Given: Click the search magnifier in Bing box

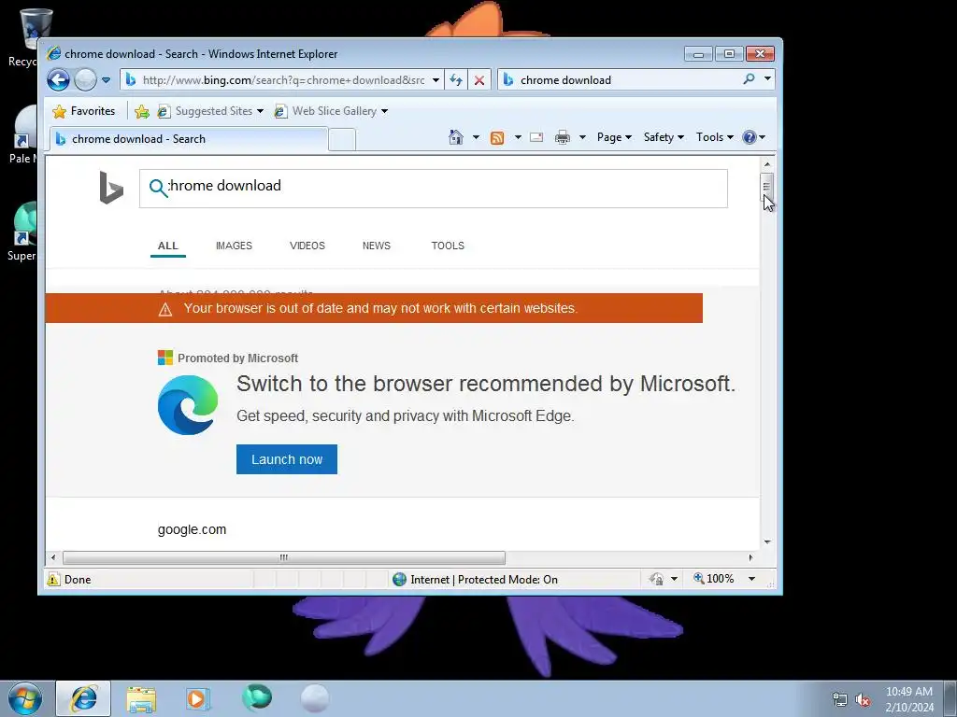Looking at the screenshot, I should click(158, 188).
